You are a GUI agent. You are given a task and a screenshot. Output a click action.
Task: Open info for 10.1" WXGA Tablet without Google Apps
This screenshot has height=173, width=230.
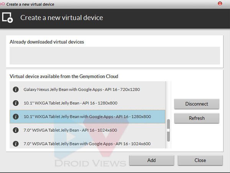(x=16, y=103)
